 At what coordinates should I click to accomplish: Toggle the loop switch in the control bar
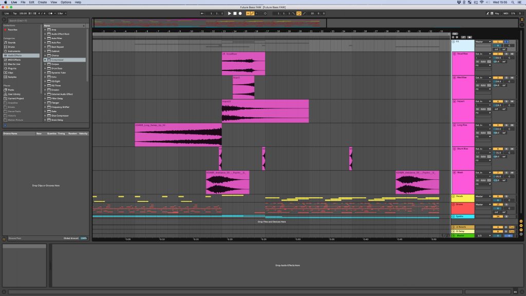[298, 13]
